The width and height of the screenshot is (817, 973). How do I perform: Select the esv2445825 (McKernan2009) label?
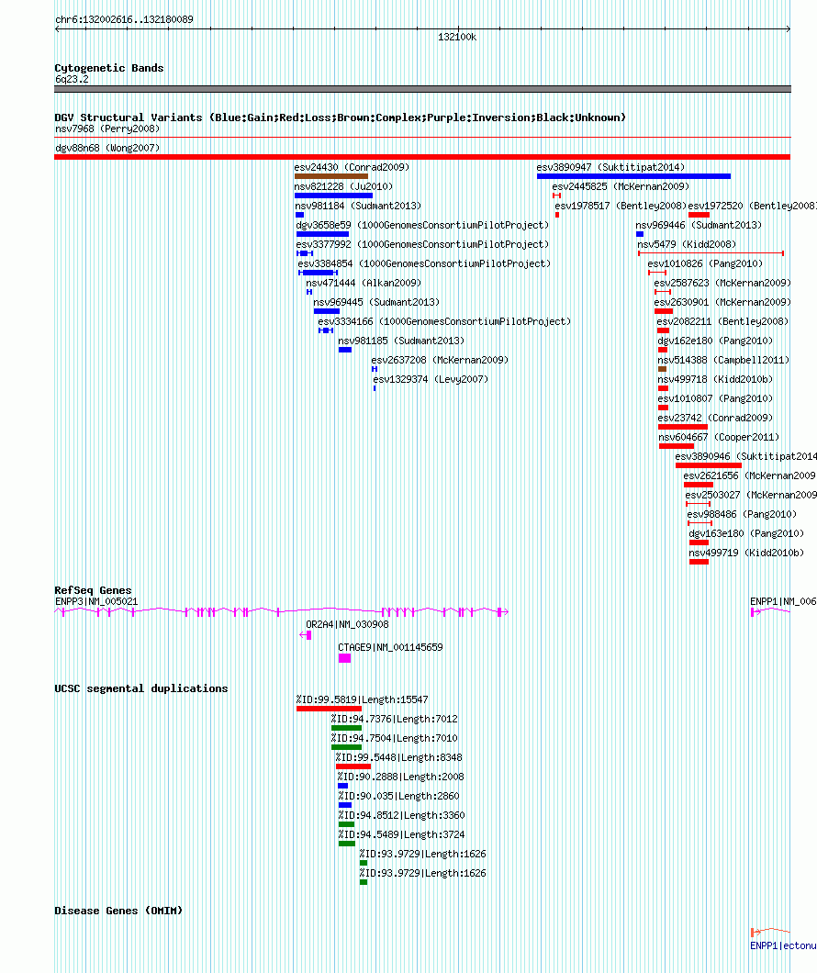pyautogui.click(x=621, y=186)
